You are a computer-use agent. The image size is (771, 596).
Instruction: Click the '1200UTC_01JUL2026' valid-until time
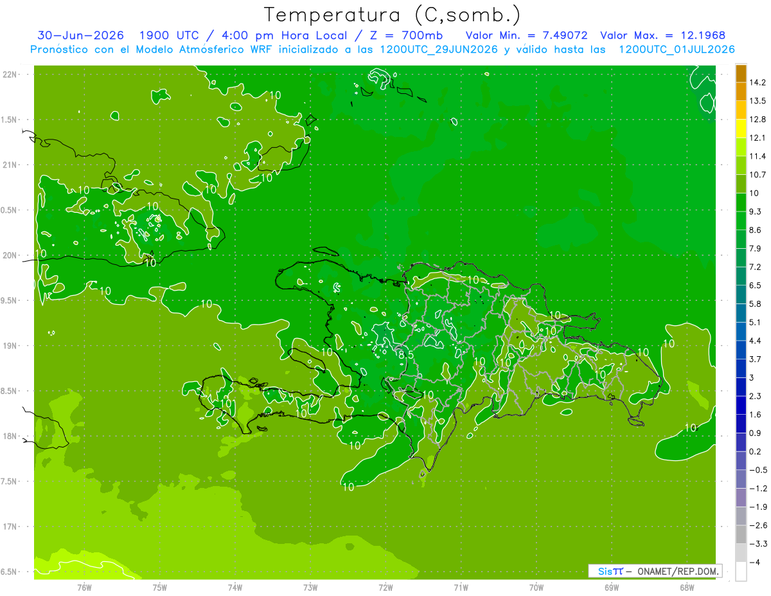677,50
